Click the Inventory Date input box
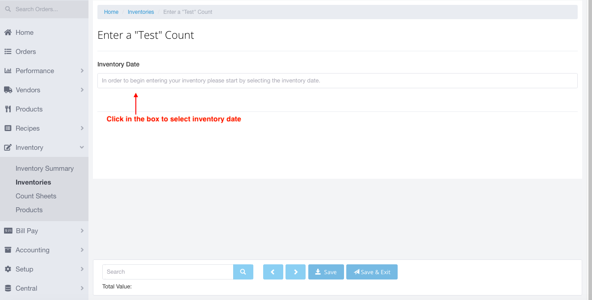This screenshot has height=300, width=592. [x=337, y=81]
